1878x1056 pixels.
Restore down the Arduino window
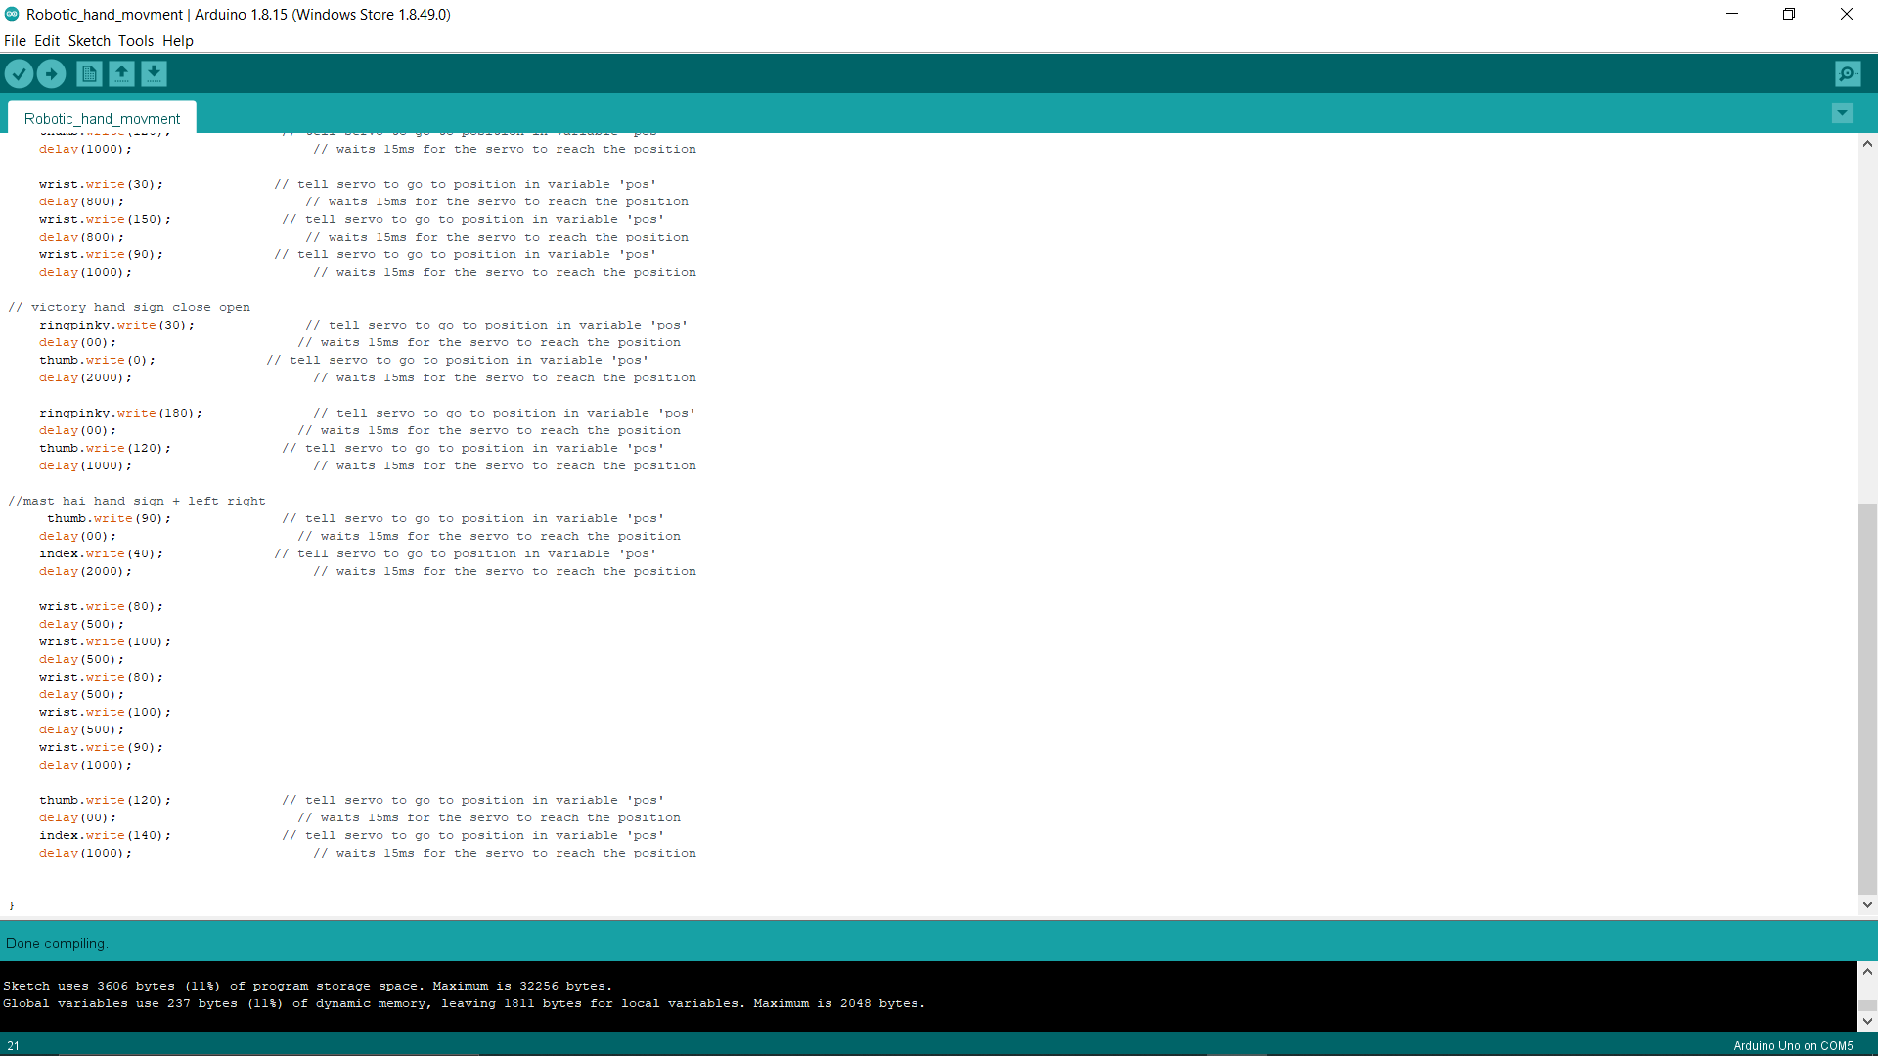coord(1789,14)
